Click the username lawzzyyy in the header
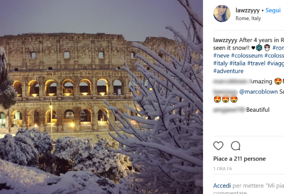This screenshot has height=194, width=284. [x=247, y=10]
